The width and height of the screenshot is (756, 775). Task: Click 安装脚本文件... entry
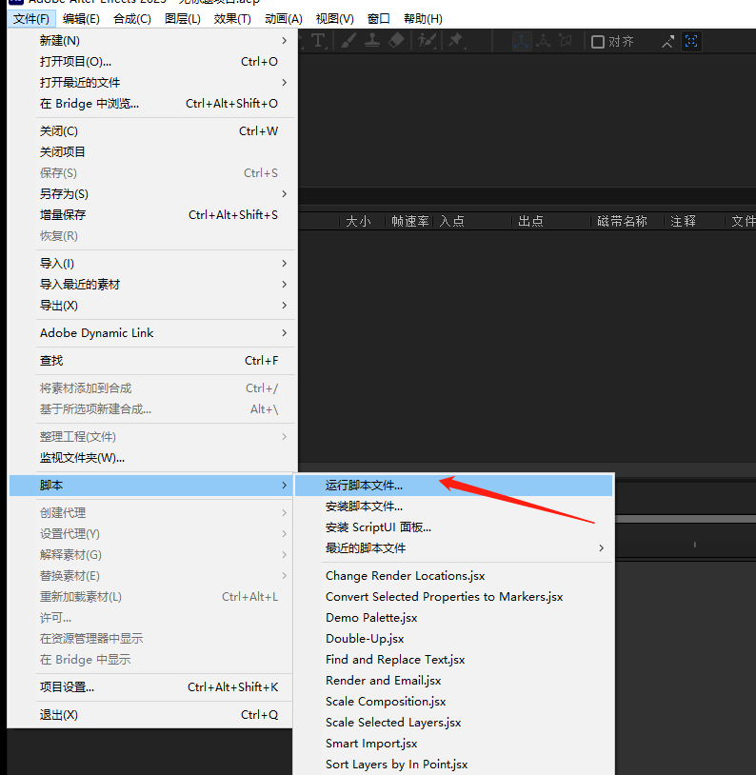click(x=454, y=507)
